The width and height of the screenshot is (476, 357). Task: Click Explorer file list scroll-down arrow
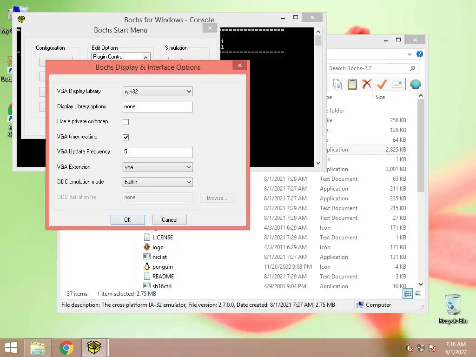click(421, 284)
